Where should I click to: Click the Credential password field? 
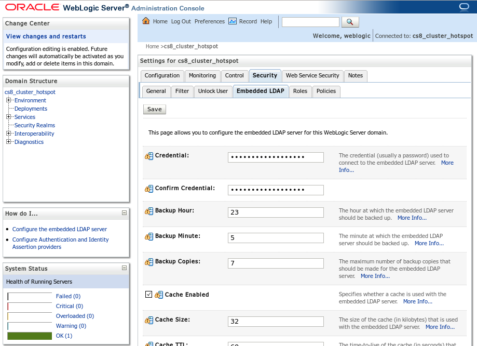pos(276,157)
